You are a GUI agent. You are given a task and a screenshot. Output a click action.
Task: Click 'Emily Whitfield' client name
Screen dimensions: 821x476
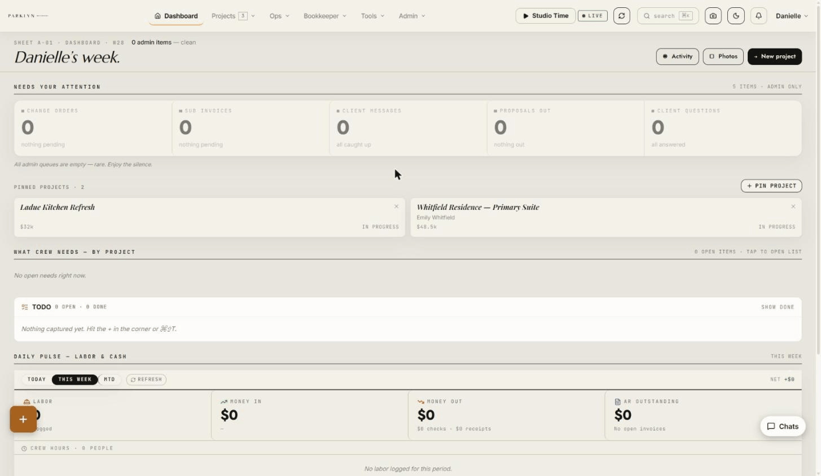436,217
